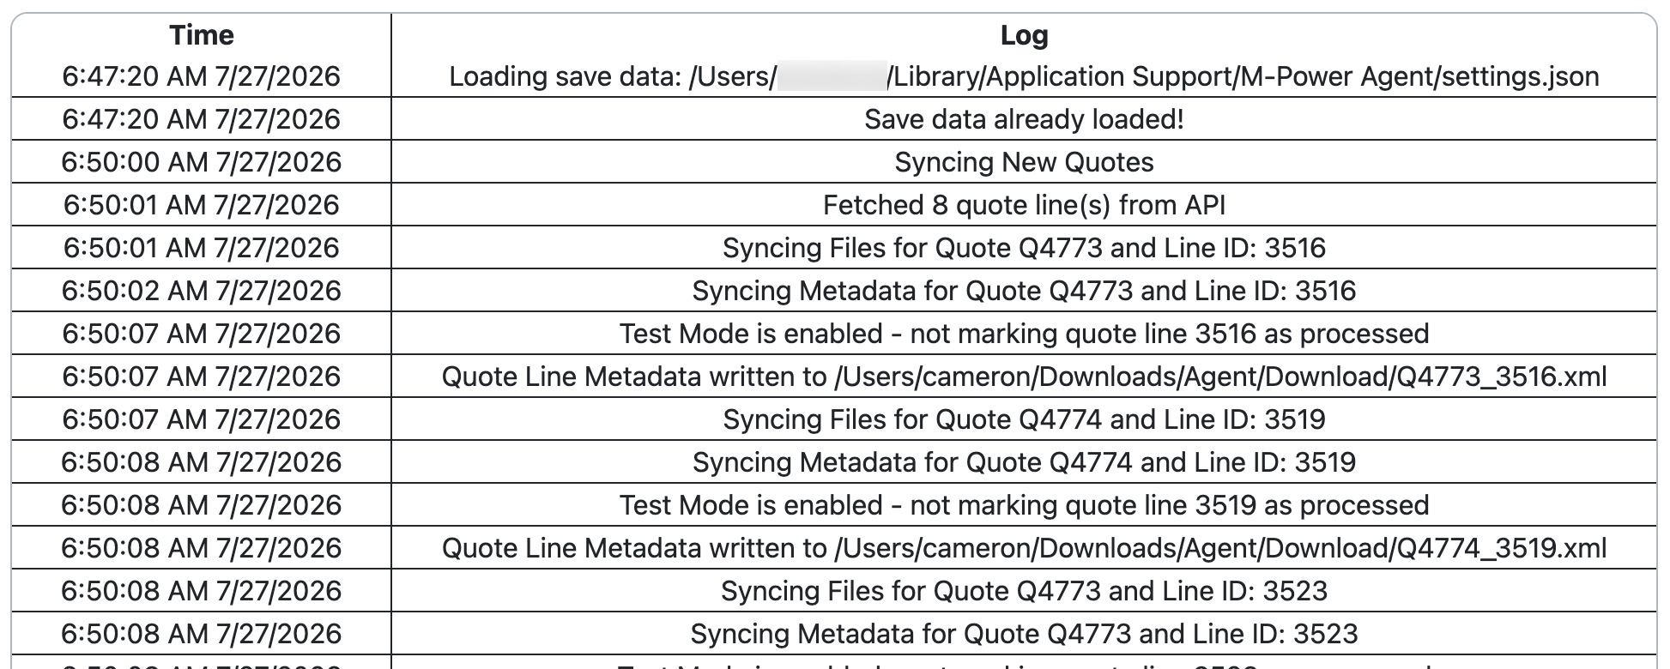This screenshot has height=669, width=1670.
Task: Select Syncing Files for Line ID 3519
Action: coord(1024,419)
